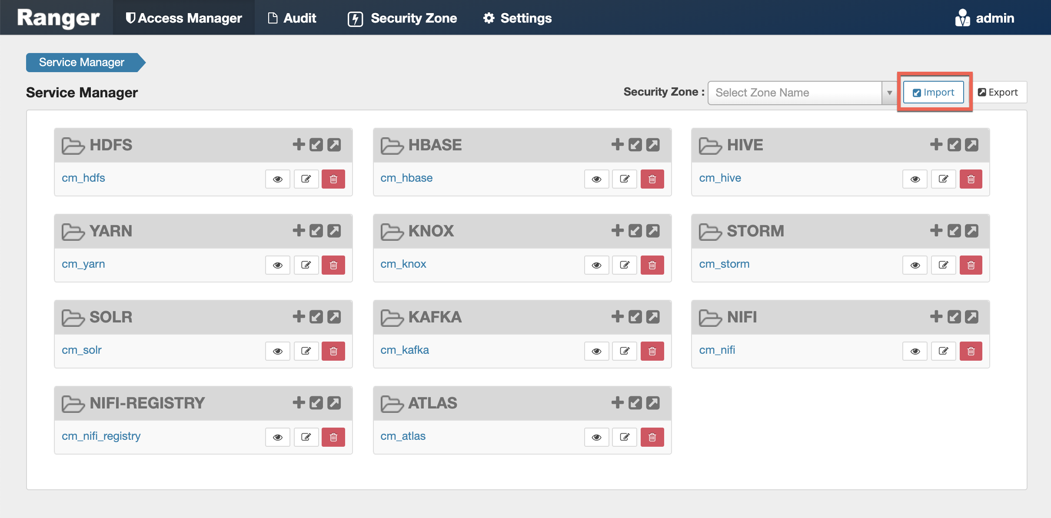1051x518 pixels.
Task: Delete the cm_atlas service
Action: (652, 437)
